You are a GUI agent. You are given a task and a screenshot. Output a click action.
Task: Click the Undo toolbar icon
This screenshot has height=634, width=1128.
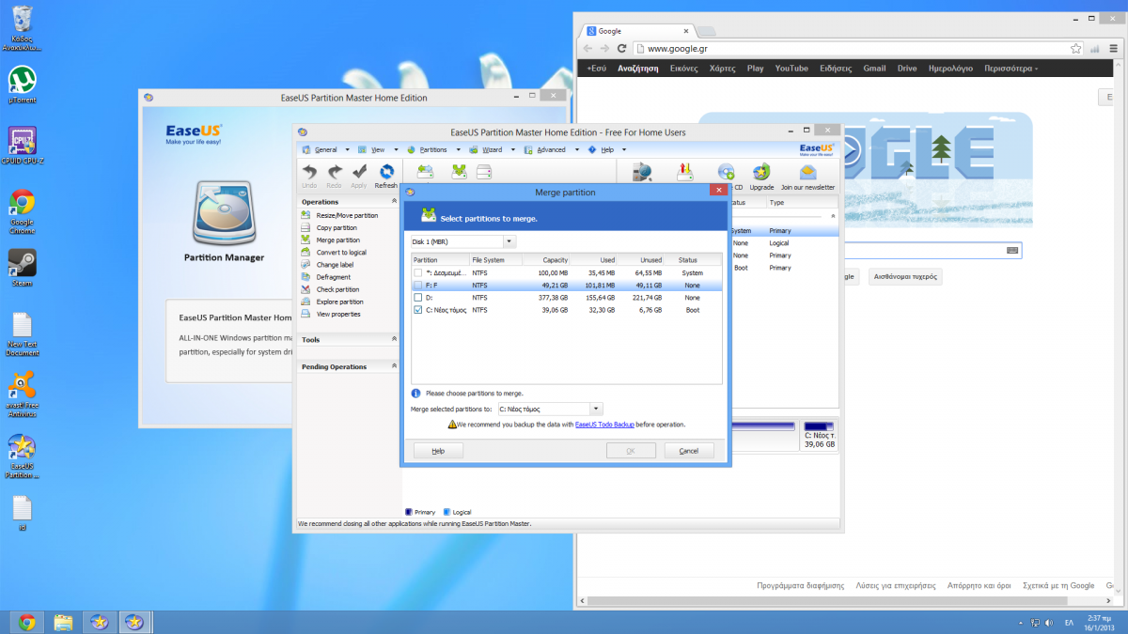pyautogui.click(x=309, y=172)
